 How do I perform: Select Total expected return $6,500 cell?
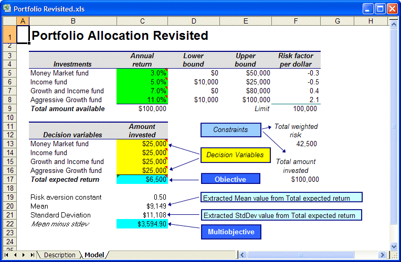[142, 179]
